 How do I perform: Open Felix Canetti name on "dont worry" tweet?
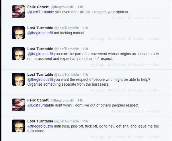[x=38, y=100]
